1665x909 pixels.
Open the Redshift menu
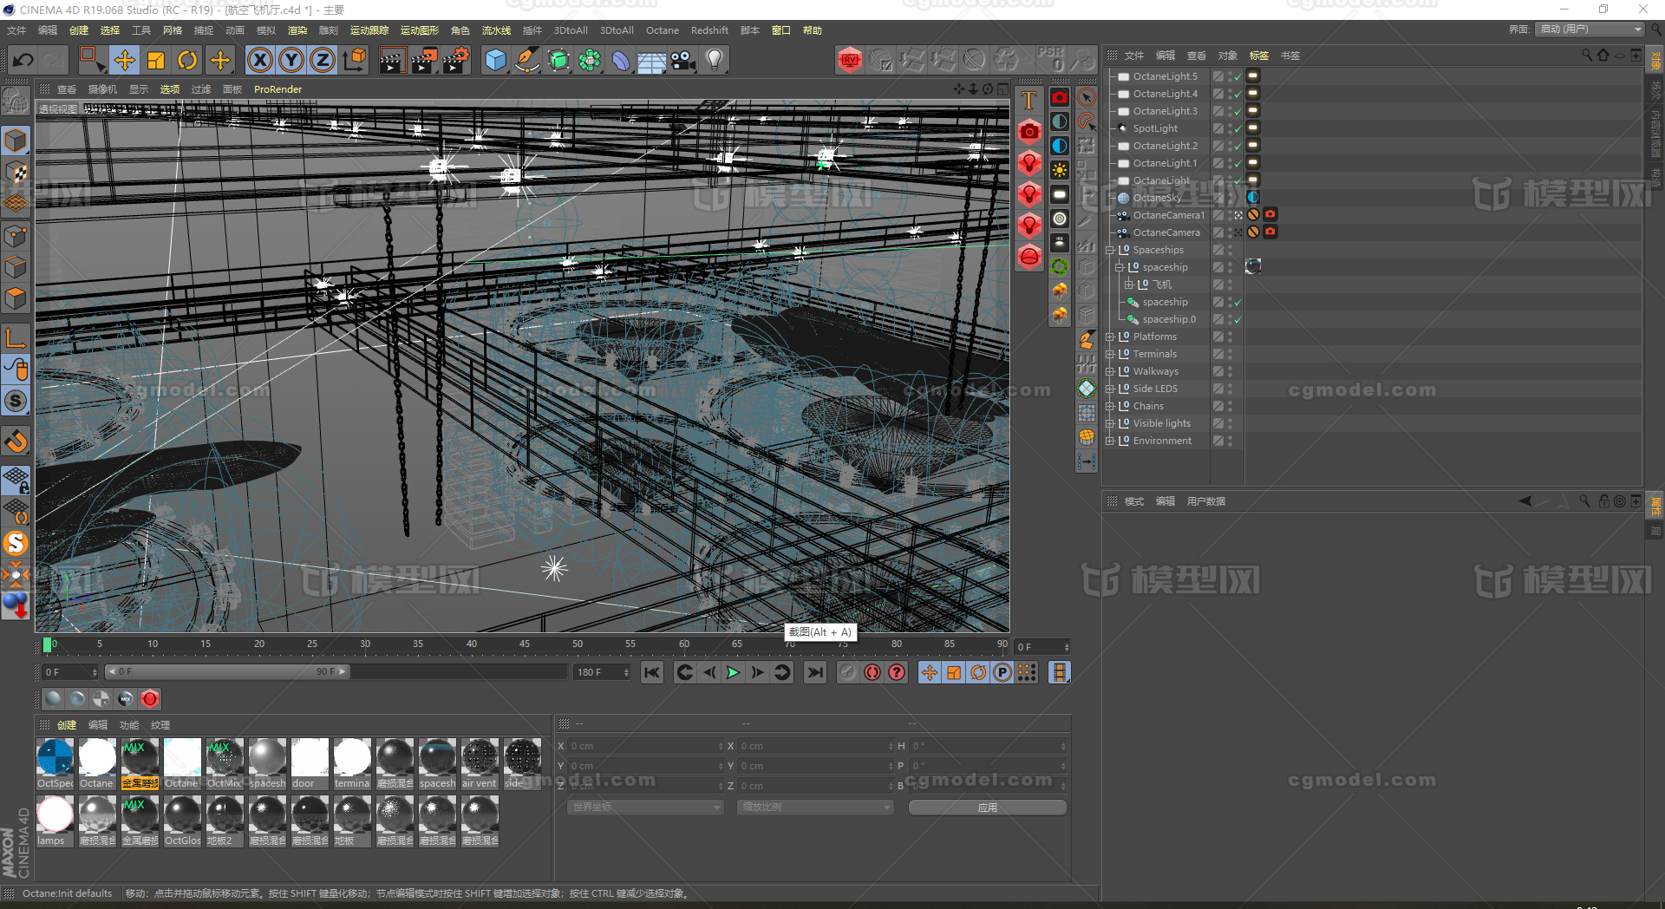[709, 30]
